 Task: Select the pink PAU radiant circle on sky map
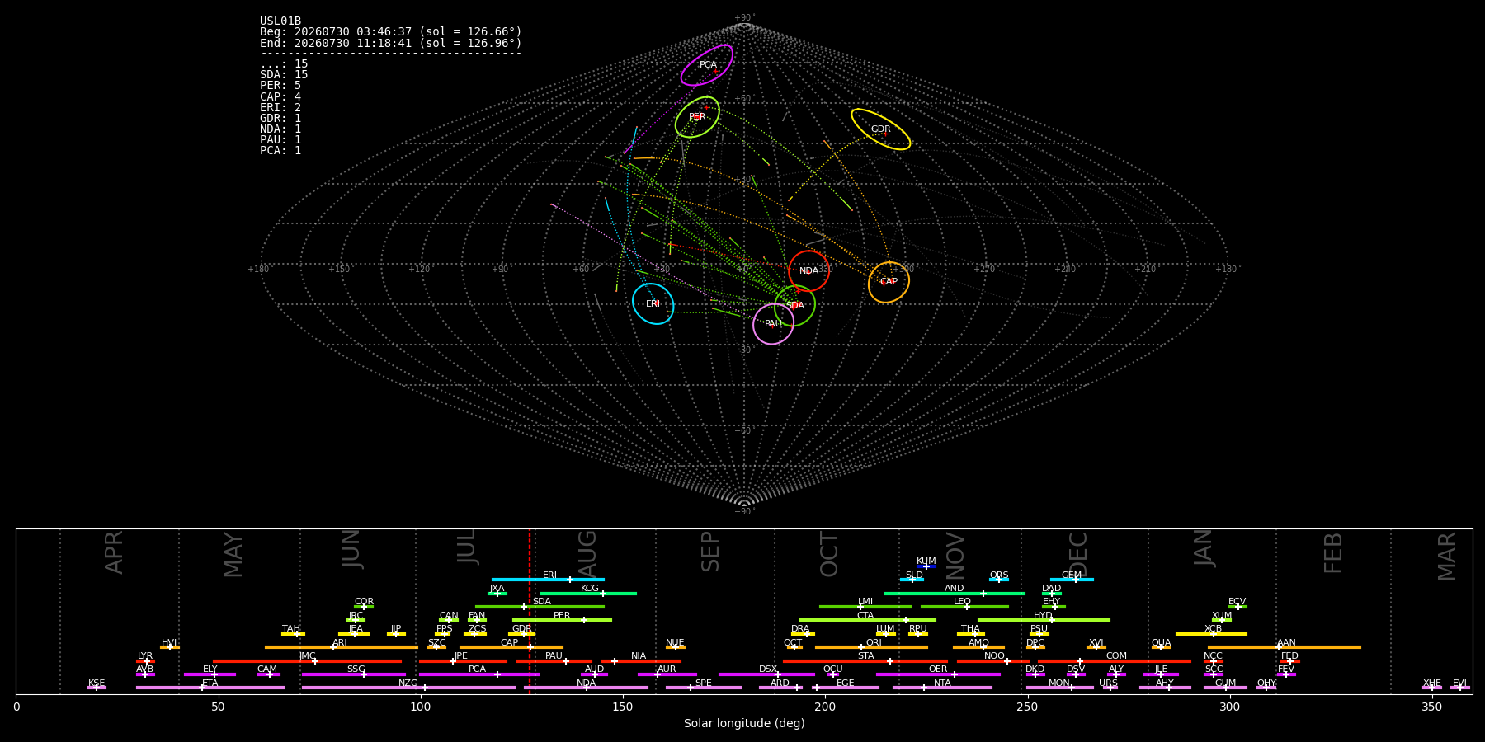pyautogui.click(x=773, y=324)
